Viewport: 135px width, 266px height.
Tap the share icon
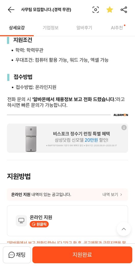point(124,10)
